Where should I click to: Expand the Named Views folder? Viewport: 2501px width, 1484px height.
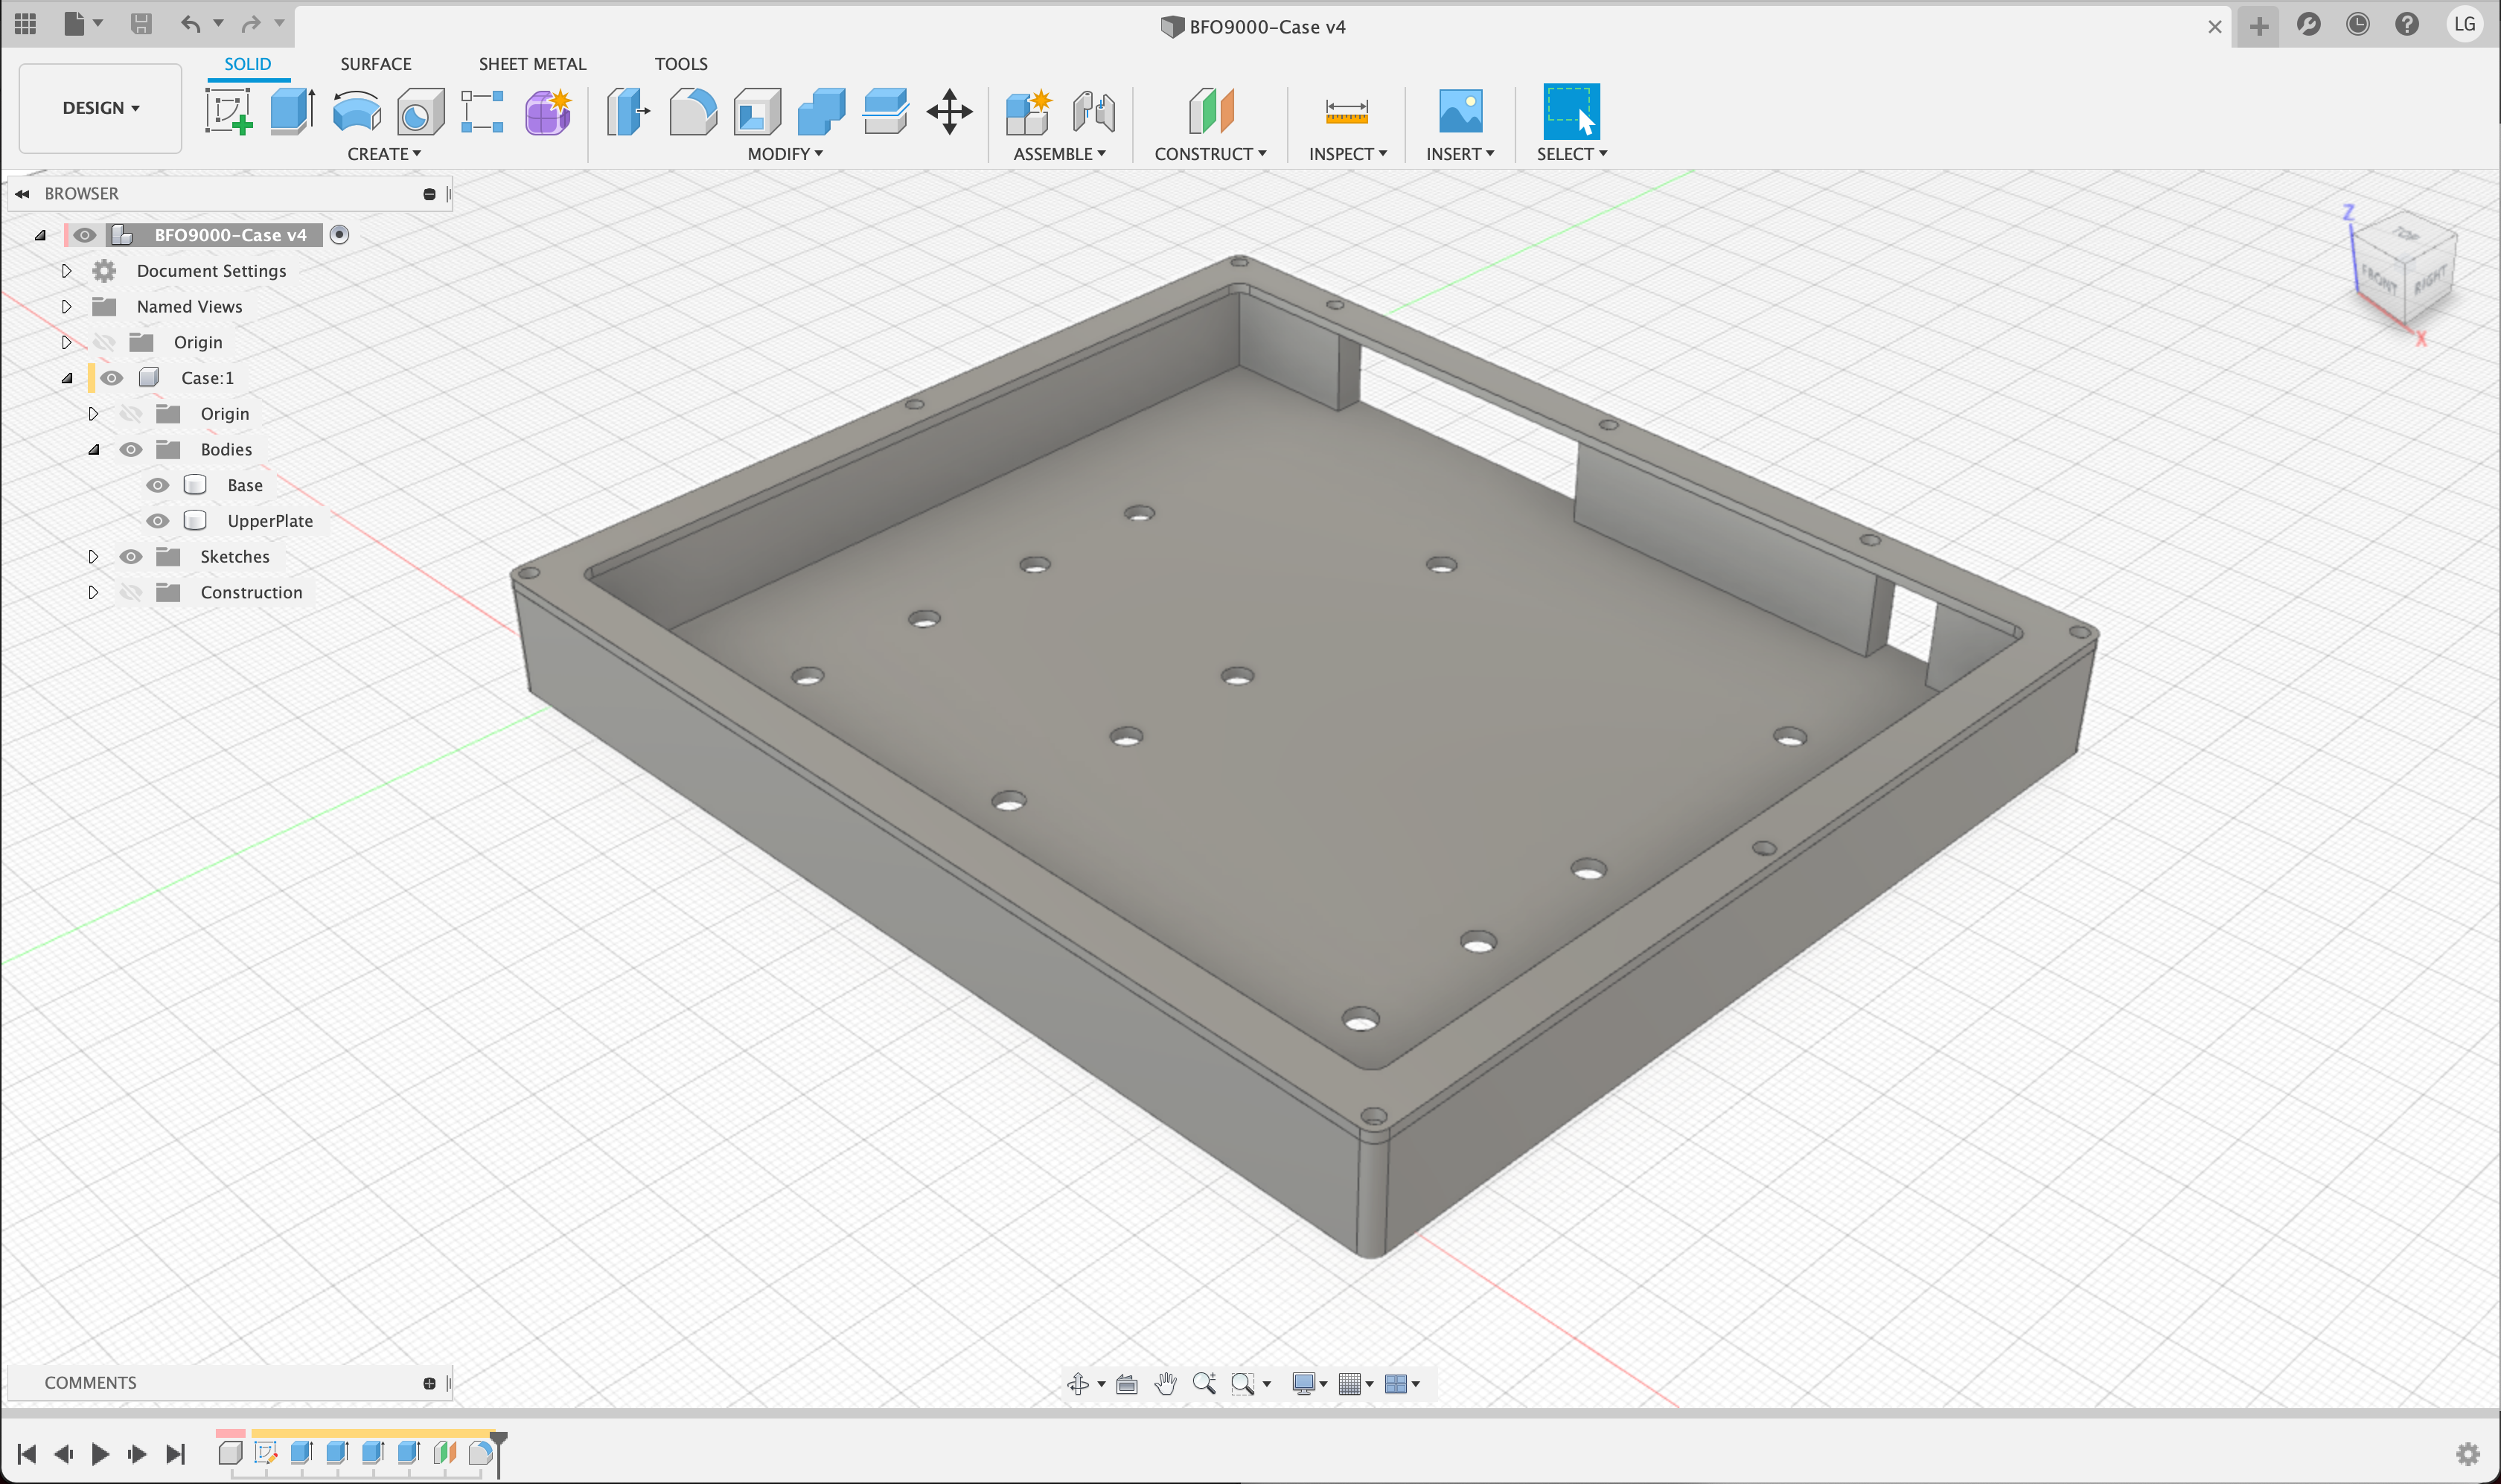(x=66, y=307)
